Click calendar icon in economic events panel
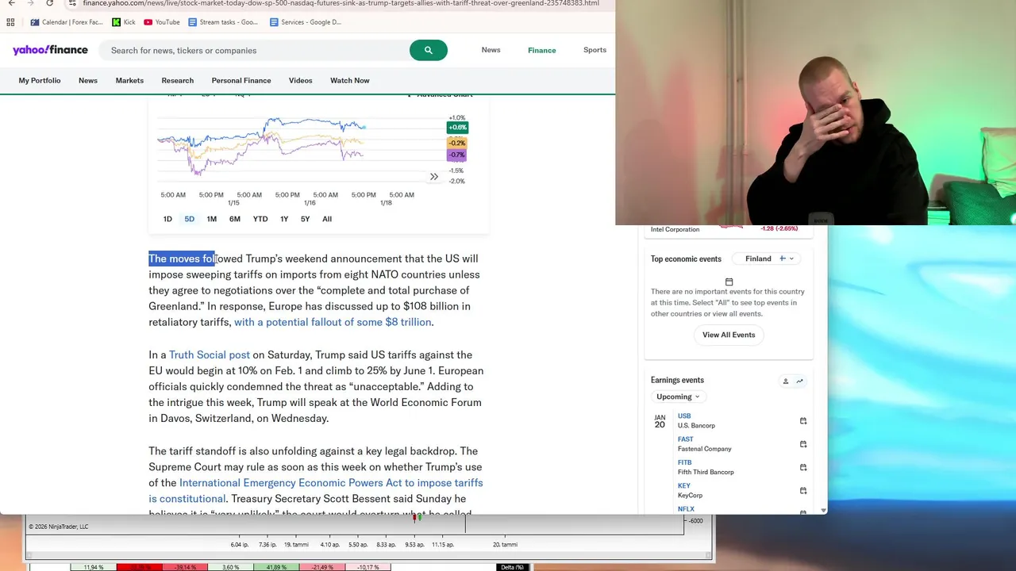The width and height of the screenshot is (1016, 571). click(729, 282)
